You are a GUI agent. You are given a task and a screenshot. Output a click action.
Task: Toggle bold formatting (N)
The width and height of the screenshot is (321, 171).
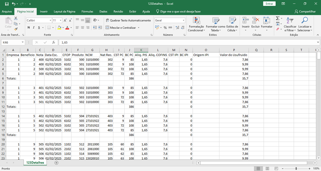[29, 28]
